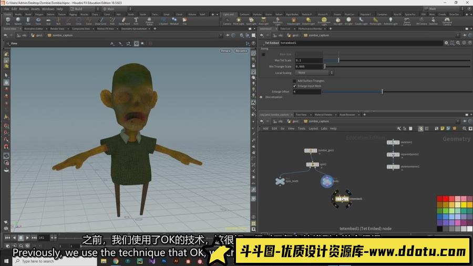
Task: Select the Camera shelf tool
Action: [227, 21]
